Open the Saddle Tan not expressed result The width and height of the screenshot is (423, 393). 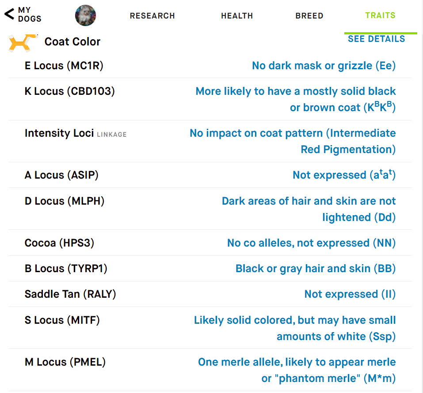point(350,294)
